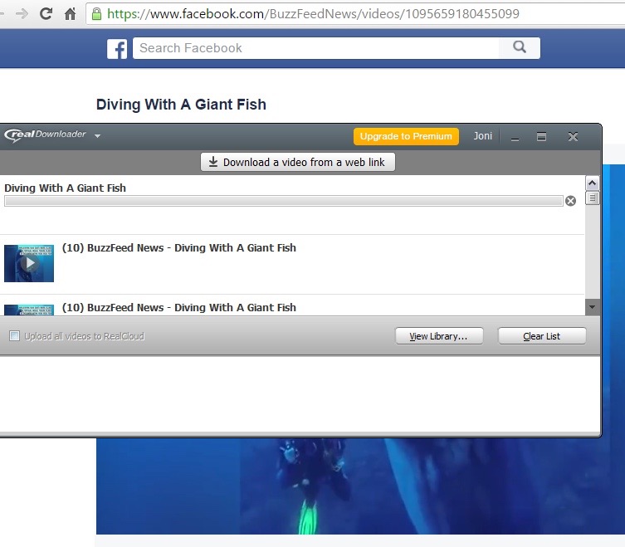Select the first BuzzFeed News video entry title
This screenshot has width=625, height=547.
(x=178, y=247)
